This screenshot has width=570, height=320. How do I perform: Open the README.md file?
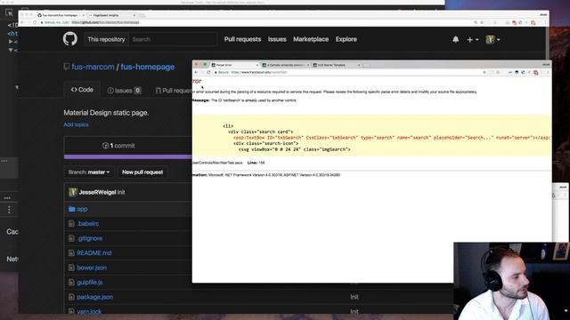[94, 252]
